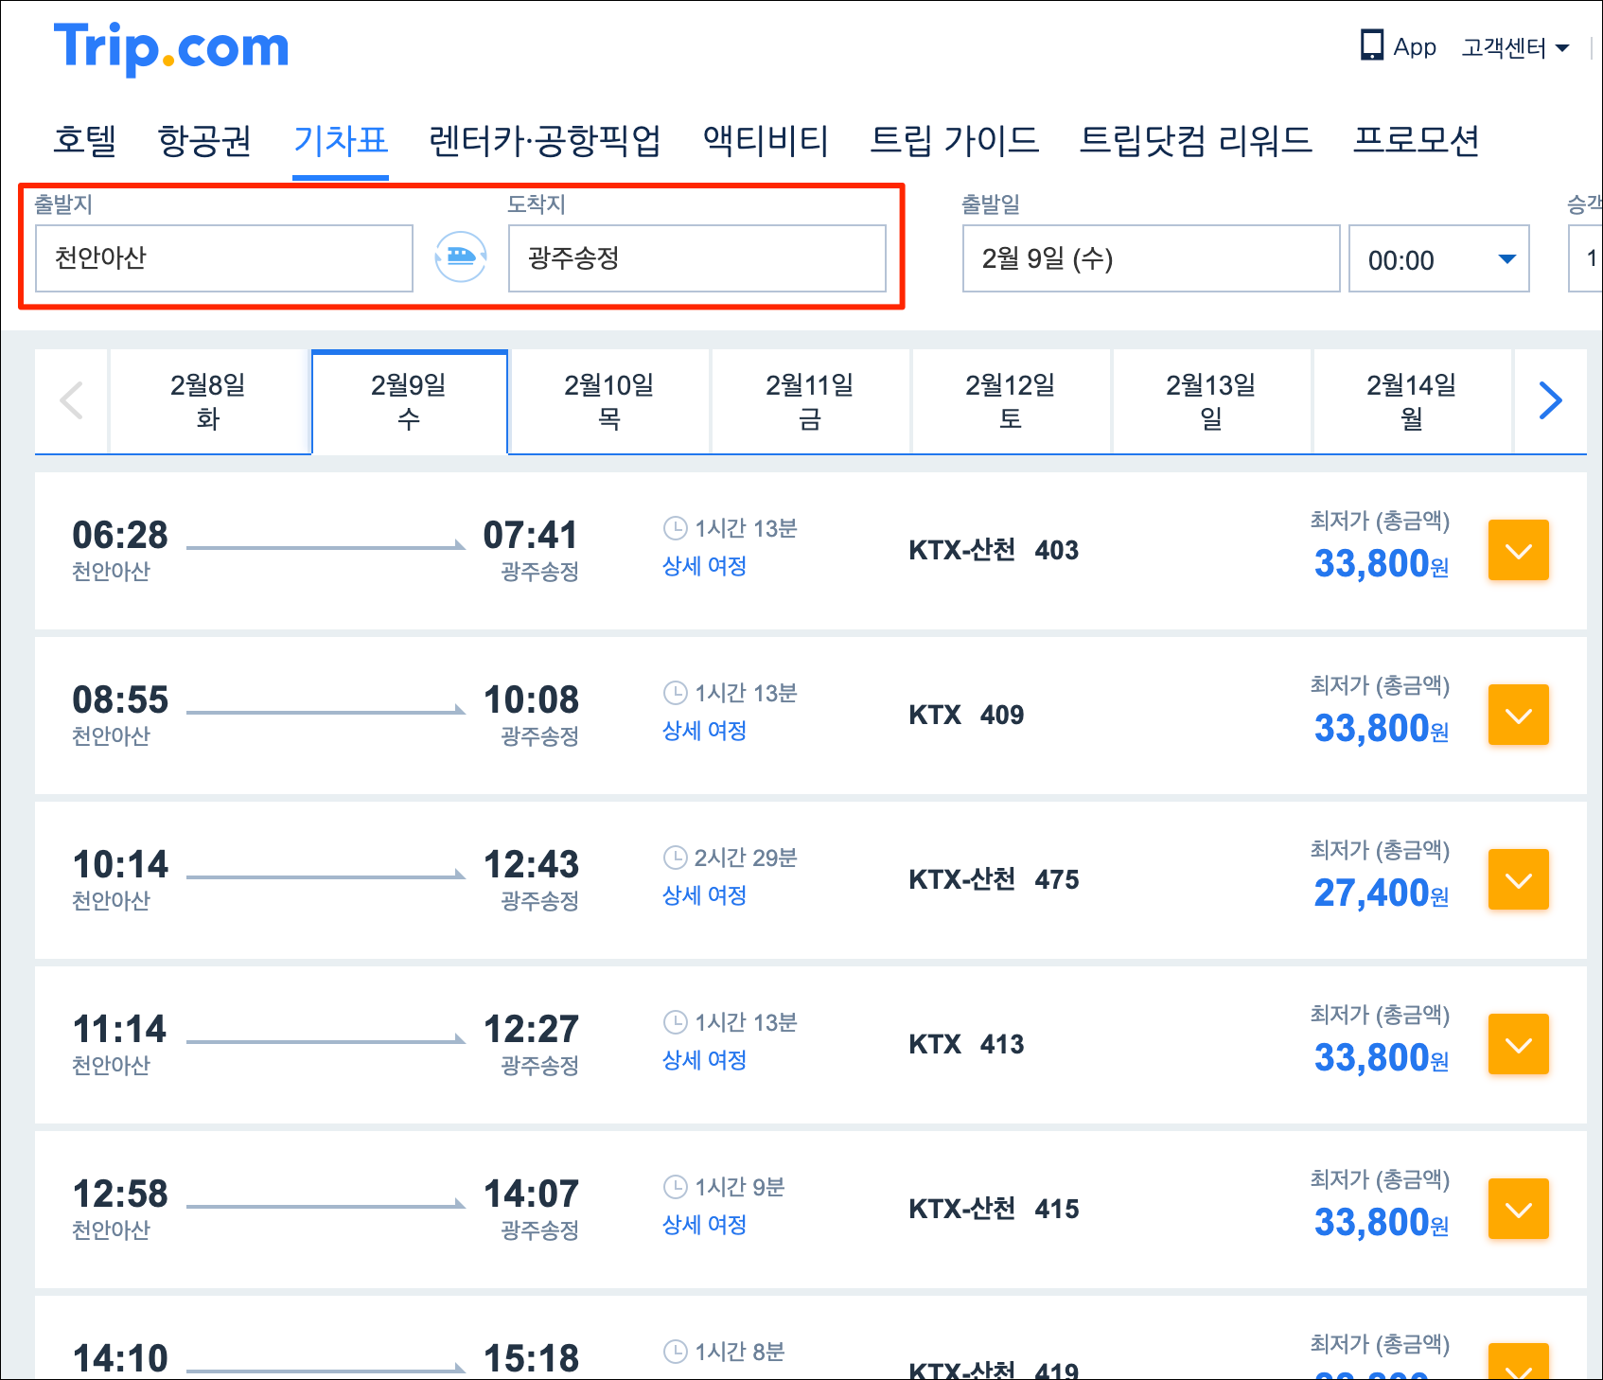
Task: Click duration 2시간 29분
Action: 746,858
